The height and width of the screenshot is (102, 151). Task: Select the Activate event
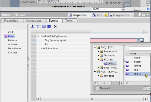pos(13,44)
